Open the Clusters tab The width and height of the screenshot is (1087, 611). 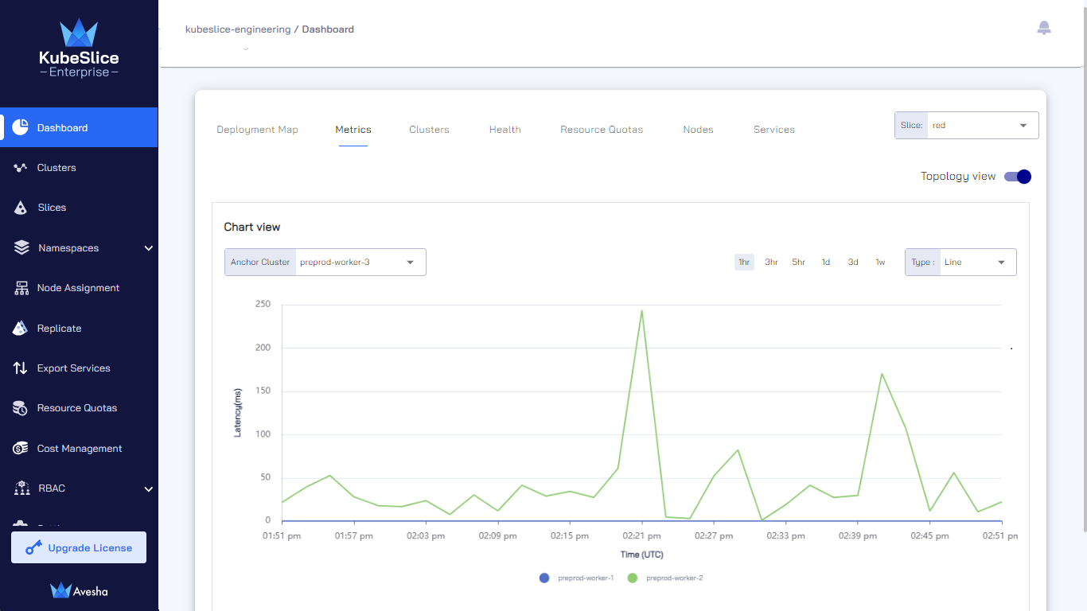click(x=429, y=130)
